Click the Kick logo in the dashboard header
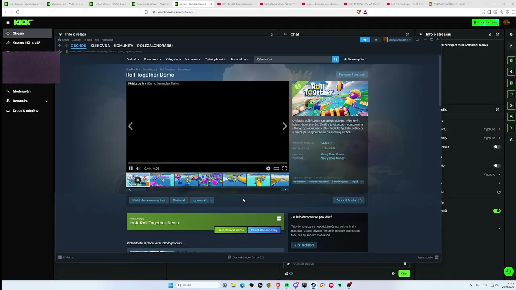516x290 pixels. click(x=23, y=23)
